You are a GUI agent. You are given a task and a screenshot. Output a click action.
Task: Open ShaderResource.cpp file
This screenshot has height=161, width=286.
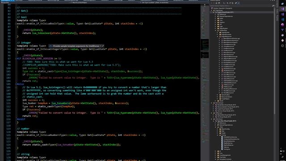(x=230, y=68)
